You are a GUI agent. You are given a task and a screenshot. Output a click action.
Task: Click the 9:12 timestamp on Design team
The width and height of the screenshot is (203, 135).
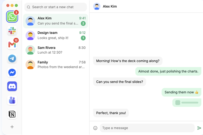tap(82, 33)
